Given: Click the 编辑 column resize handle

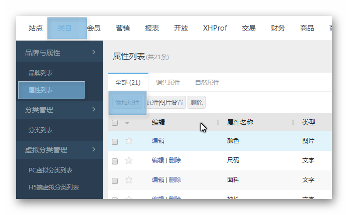Looking at the screenshot, I should tap(218, 122).
